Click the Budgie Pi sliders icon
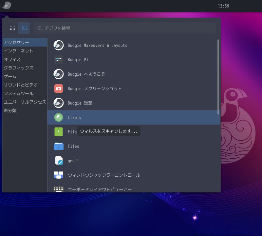This screenshot has height=236, width=262. tap(59, 60)
